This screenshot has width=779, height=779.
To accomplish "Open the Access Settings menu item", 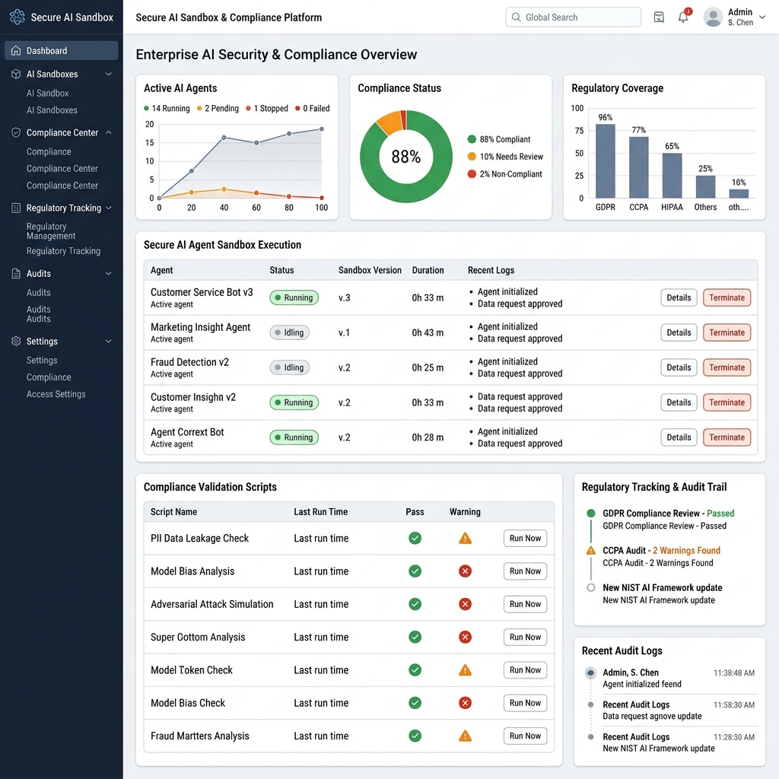I will (x=56, y=394).
